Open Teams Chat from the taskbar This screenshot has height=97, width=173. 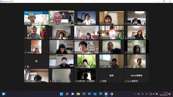coord(73,94)
